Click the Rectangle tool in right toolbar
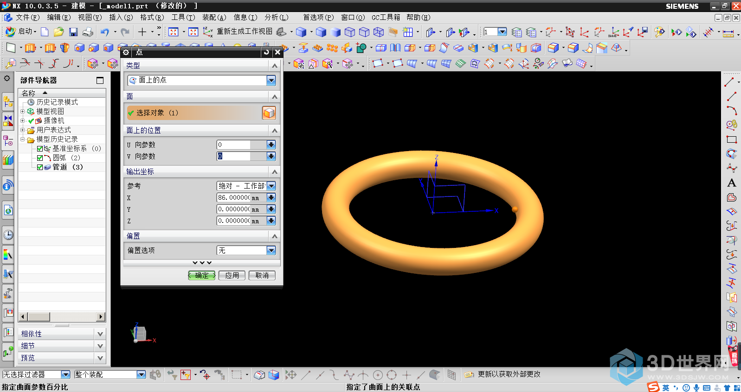The image size is (741, 392). click(x=731, y=139)
